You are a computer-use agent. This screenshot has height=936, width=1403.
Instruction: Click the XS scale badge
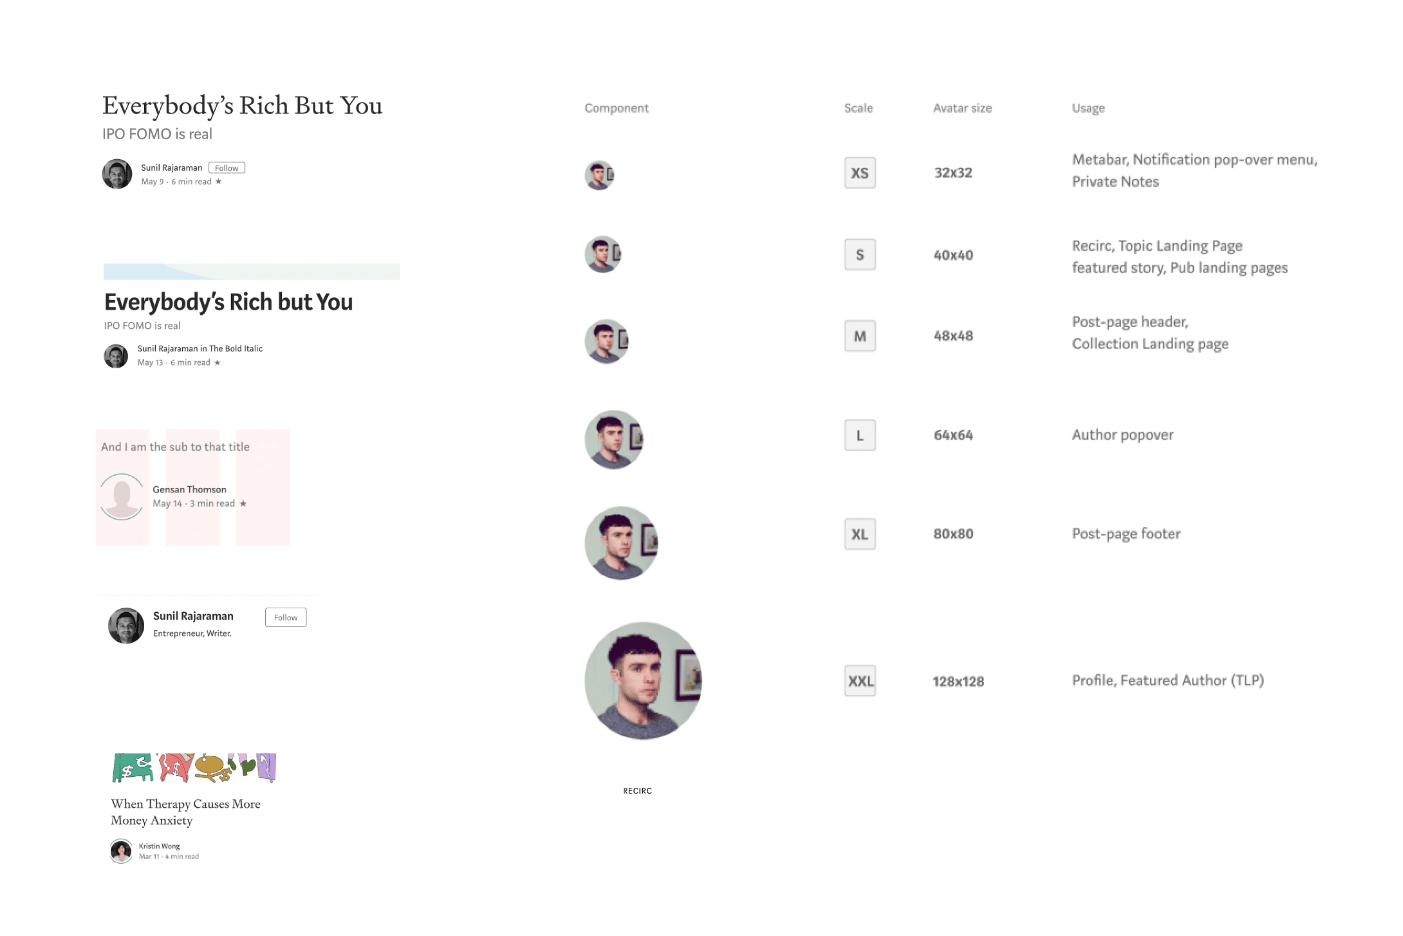pos(860,173)
